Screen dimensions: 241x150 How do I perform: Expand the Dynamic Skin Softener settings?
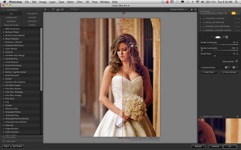(x=200, y=26)
